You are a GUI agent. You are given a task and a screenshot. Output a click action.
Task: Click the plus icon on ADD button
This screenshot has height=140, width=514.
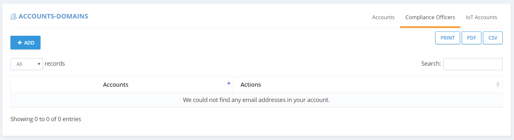(x=20, y=43)
